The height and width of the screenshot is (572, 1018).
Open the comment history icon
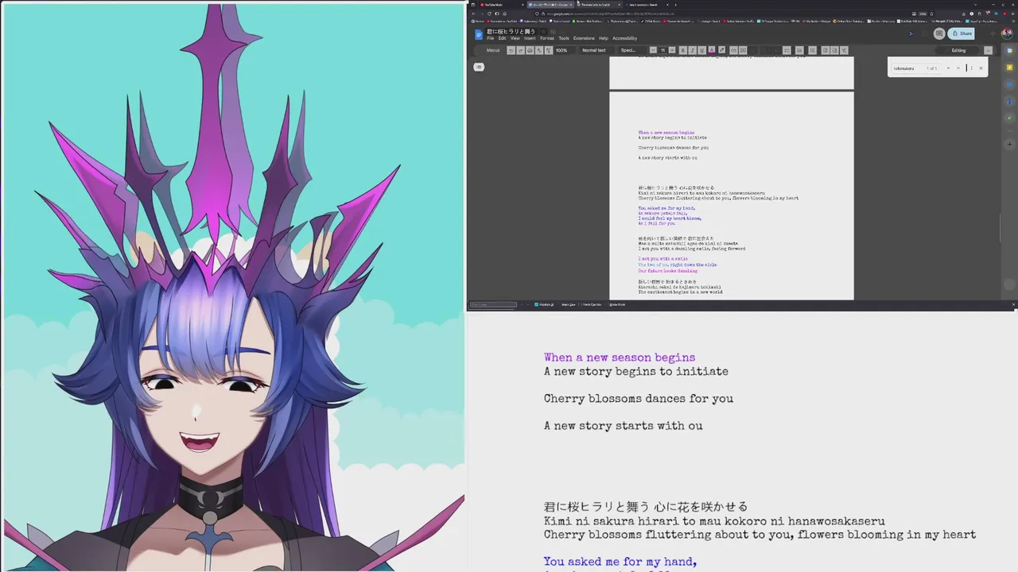[x=939, y=33]
